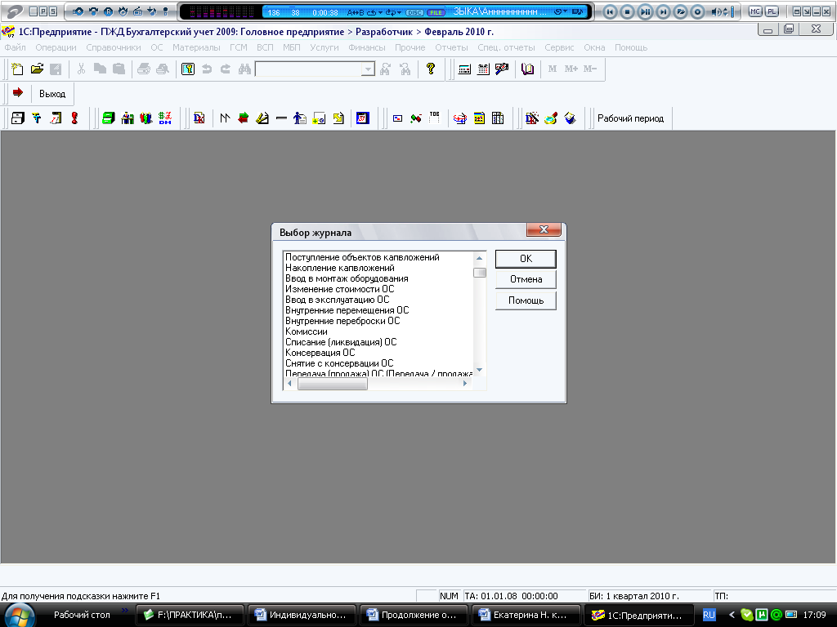Open the calculator toolbar icon
The width and height of the screenshot is (837, 627).
[464, 69]
